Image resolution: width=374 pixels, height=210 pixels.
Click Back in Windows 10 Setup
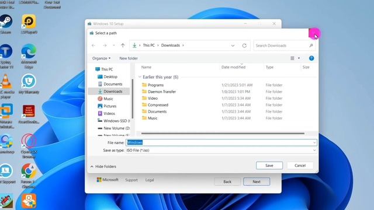coord(227,181)
